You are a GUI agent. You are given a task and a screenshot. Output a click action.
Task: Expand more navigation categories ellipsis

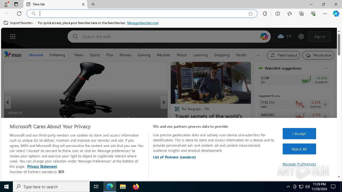tap(258, 55)
